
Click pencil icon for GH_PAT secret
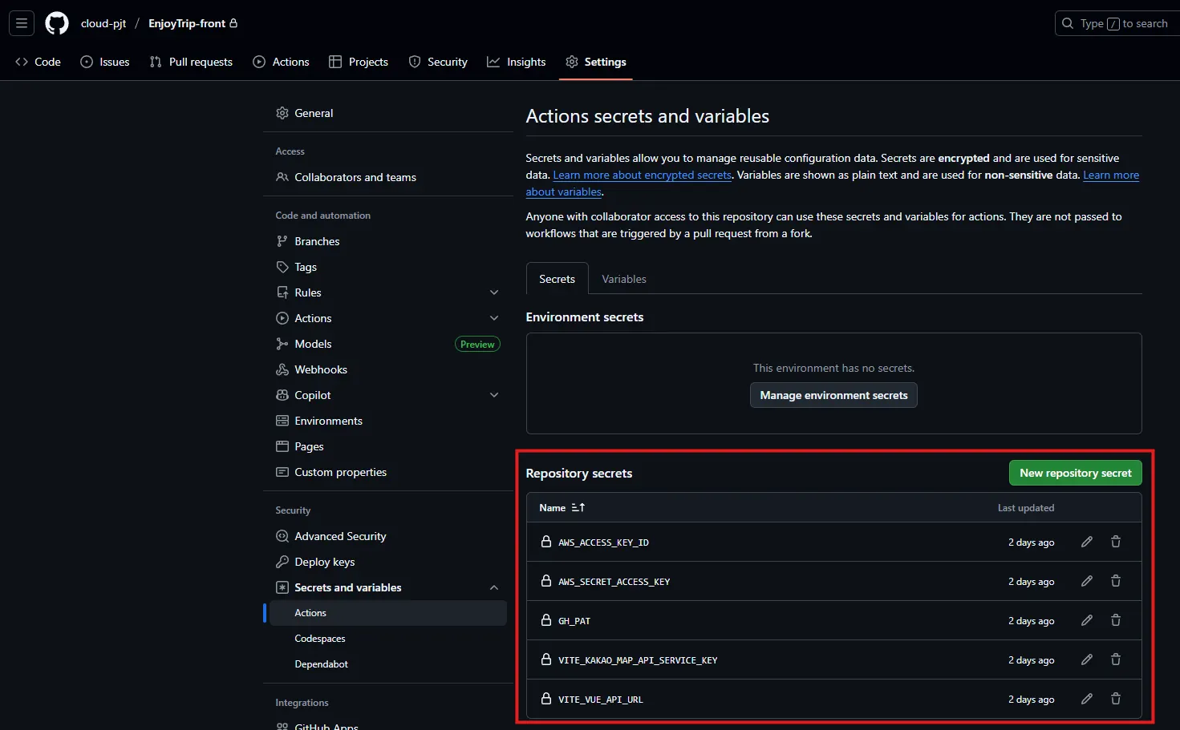[1087, 620]
